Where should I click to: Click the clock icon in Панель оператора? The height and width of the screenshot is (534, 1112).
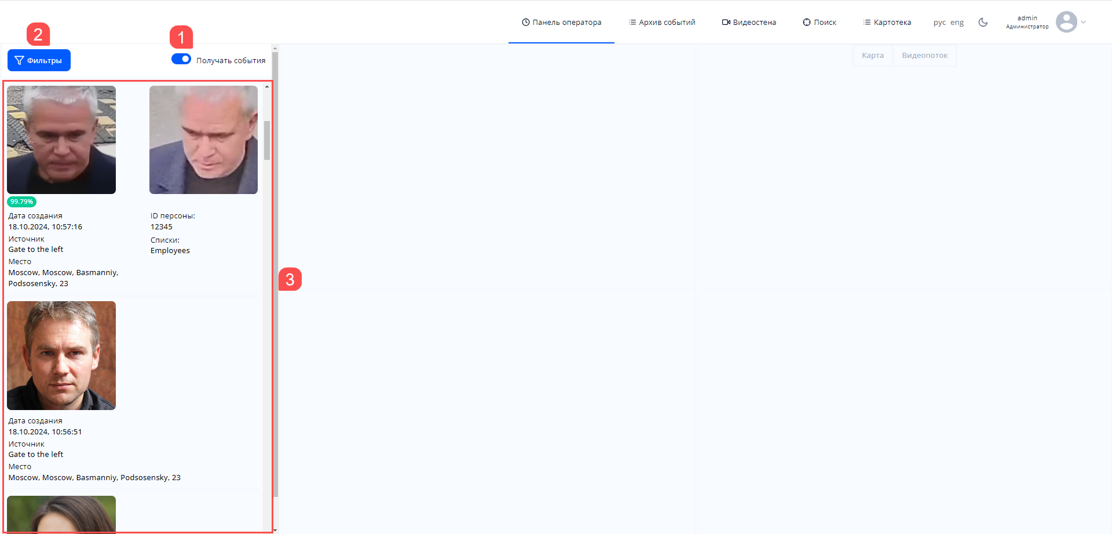(x=526, y=23)
